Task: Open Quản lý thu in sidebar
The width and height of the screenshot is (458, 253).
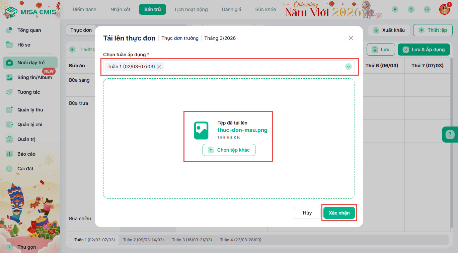Action: tap(30, 110)
